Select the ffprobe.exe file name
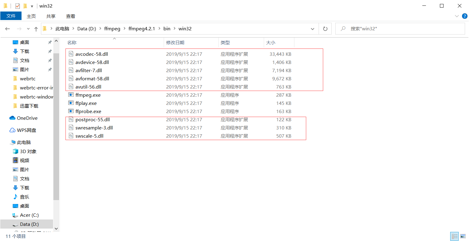469x241 pixels. (88, 111)
